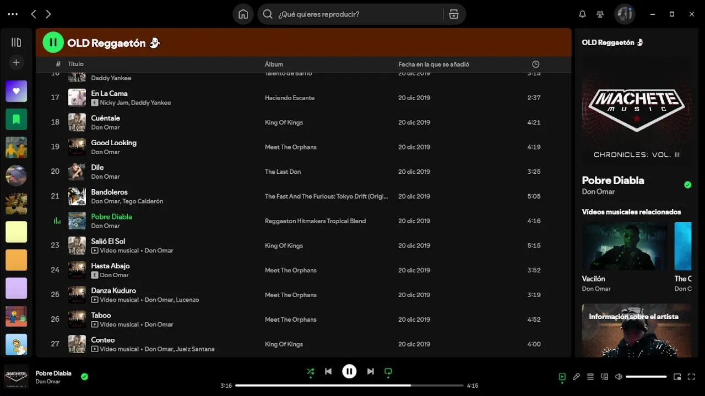Pause the OLD Reggaetón playlist via its green header button
Screen dimensions: 705x396
pos(53,42)
